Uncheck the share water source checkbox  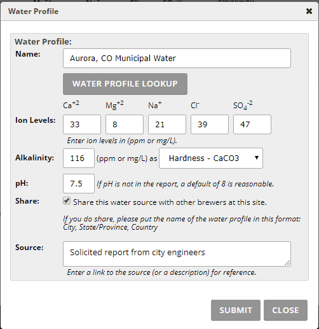click(x=67, y=200)
